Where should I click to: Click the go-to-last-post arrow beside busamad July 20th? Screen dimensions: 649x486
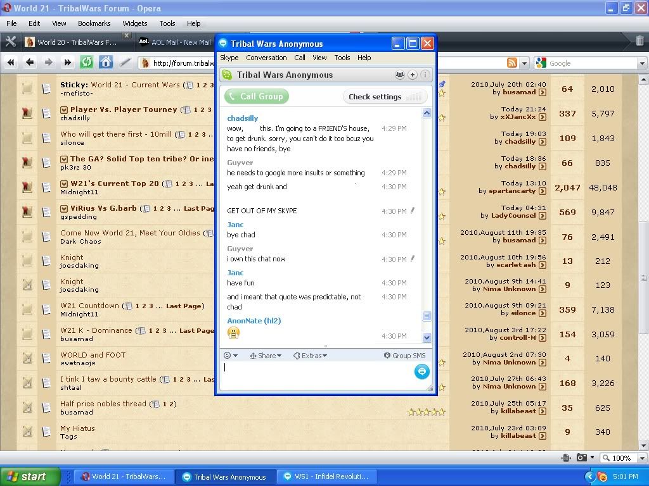click(543, 92)
